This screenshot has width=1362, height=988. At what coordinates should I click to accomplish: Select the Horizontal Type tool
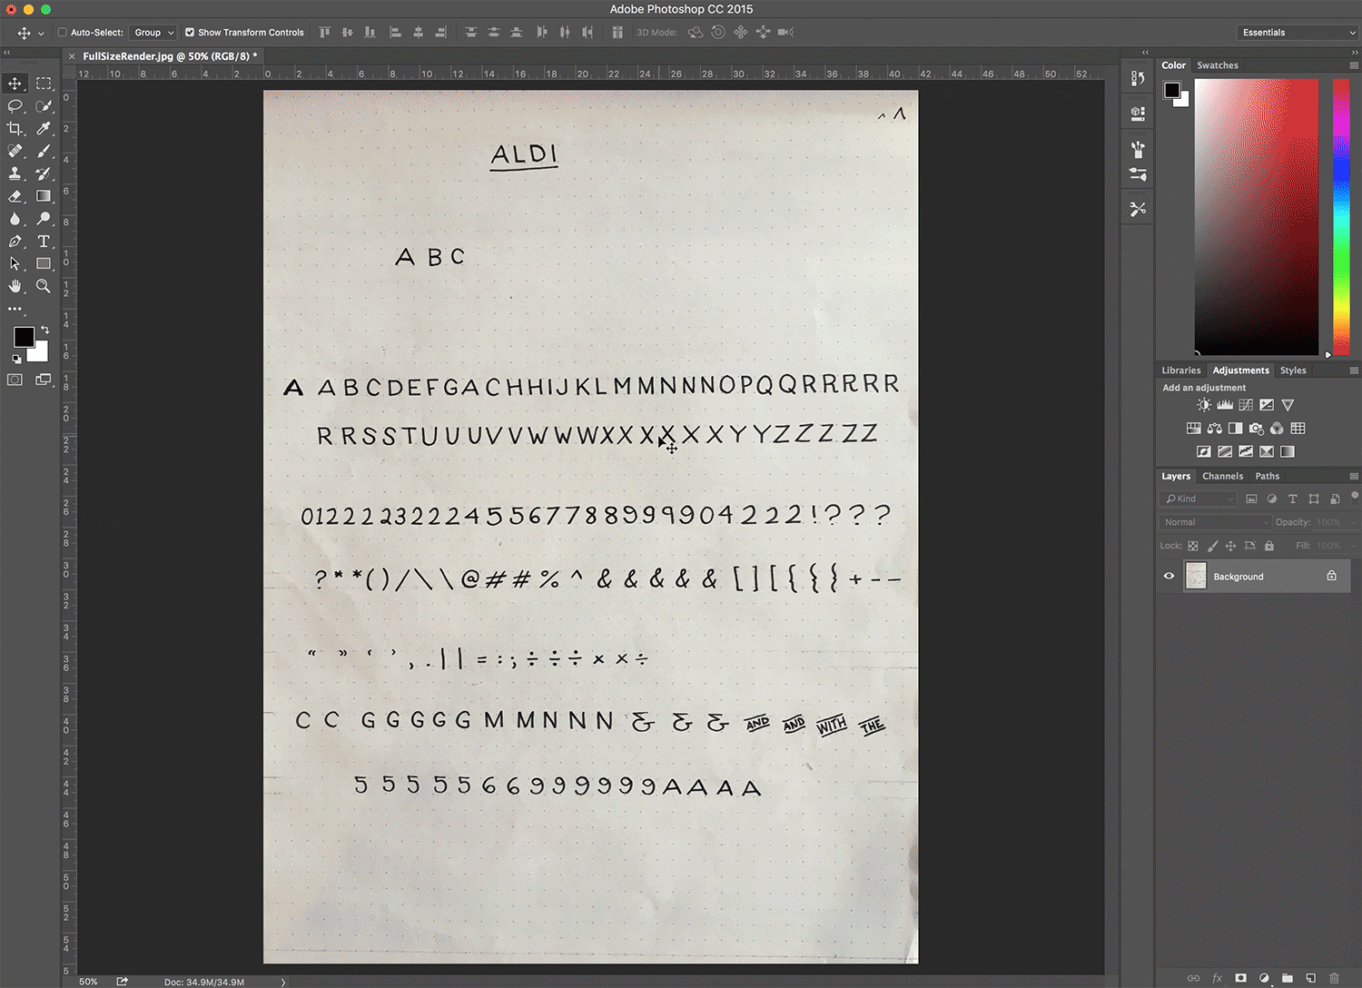(43, 242)
